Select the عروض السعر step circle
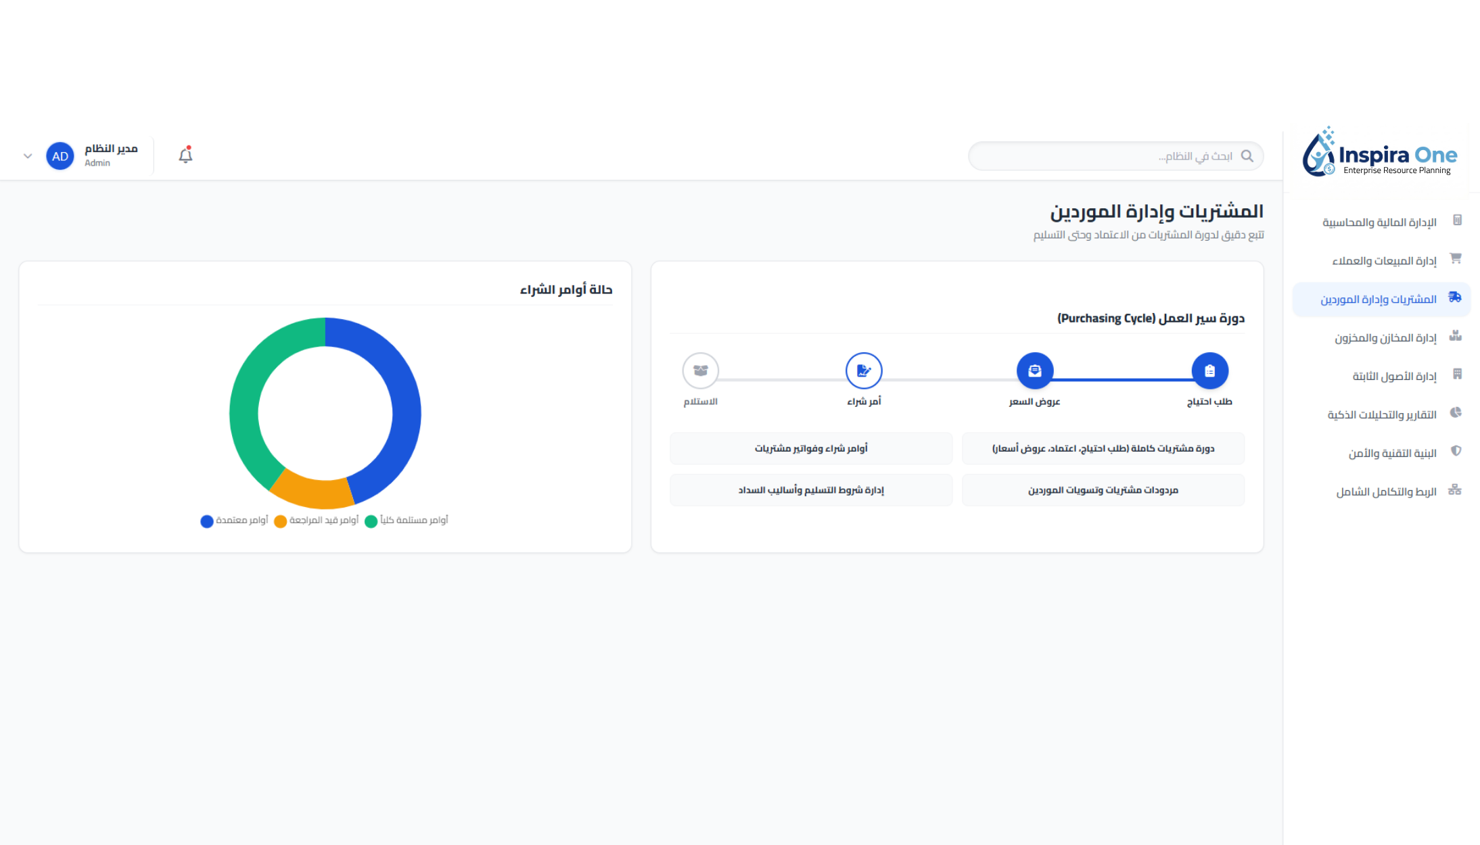 tap(1035, 370)
